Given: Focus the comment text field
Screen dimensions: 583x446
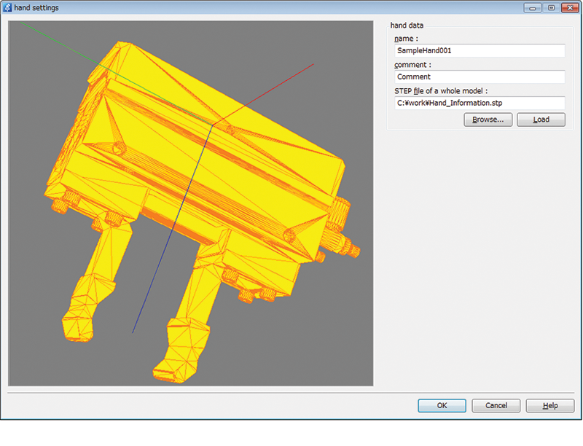Looking at the screenshot, I should [479, 77].
